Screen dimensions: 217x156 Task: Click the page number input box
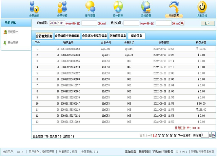pyautogui.click(x=204, y=135)
